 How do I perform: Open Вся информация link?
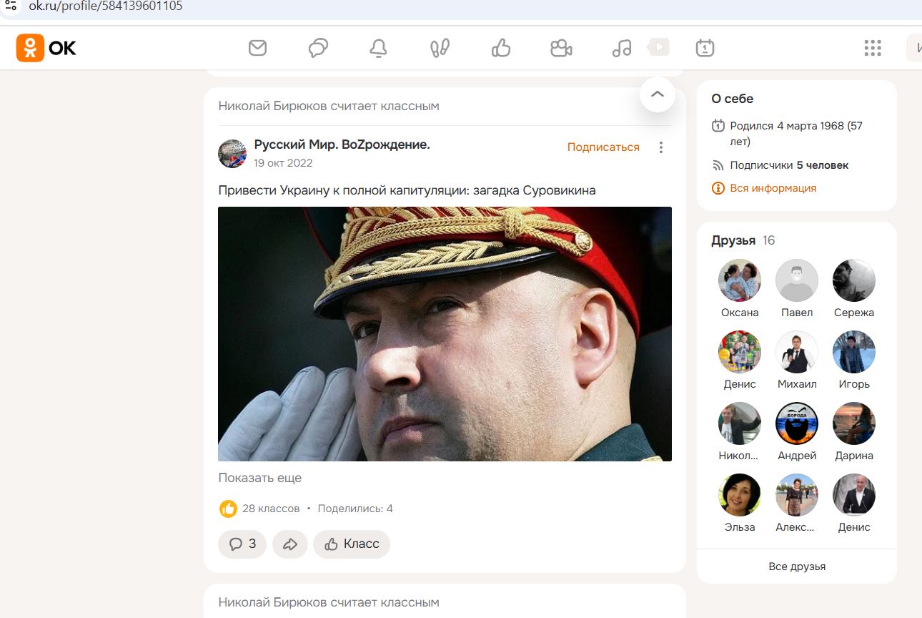pyautogui.click(x=773, y=188)
